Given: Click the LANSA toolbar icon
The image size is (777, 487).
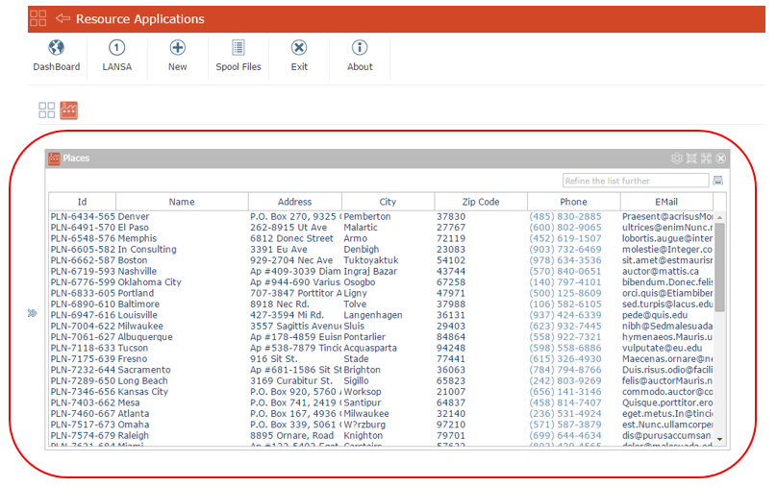Looking at the screenshot, I should point(117,56).
